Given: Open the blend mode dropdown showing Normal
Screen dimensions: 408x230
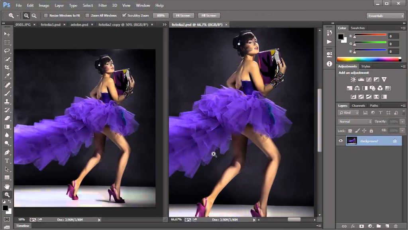Looking at the screenshot, I should pos(354,121).
